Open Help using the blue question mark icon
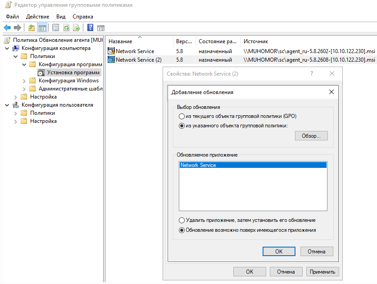Image resolution: width=377 pixels, height=284 pixels. tap(91, 28)
